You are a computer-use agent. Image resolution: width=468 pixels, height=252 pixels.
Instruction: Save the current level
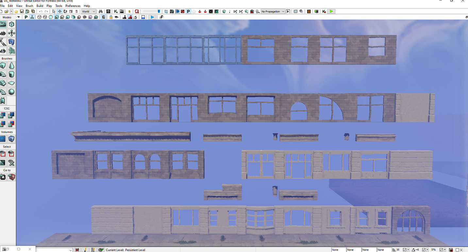pos(22,11)
